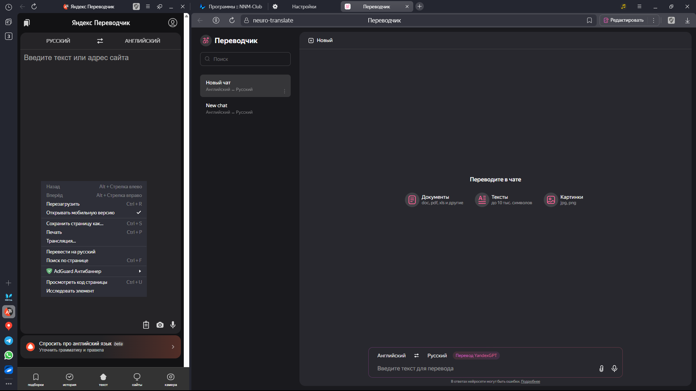This screenshot has height=391, width=696.
Task: Select 'Картинки' translation option
Action: pos(563,199)
